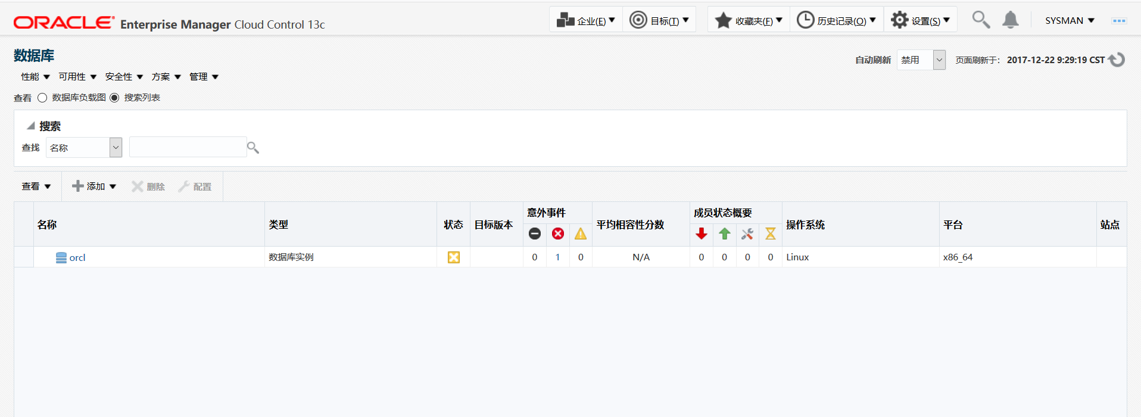Open the find field 名称 dropdown
The width and height of the screenshot is (1141, 417).
point(84,147)
